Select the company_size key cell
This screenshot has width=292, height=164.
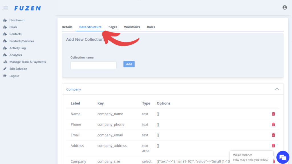(109, 161)
